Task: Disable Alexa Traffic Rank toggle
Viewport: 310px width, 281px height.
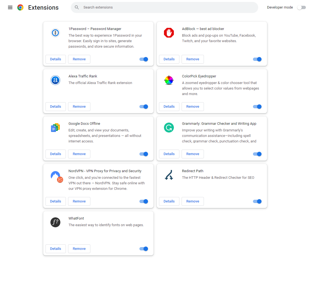Action: [144, 107]
